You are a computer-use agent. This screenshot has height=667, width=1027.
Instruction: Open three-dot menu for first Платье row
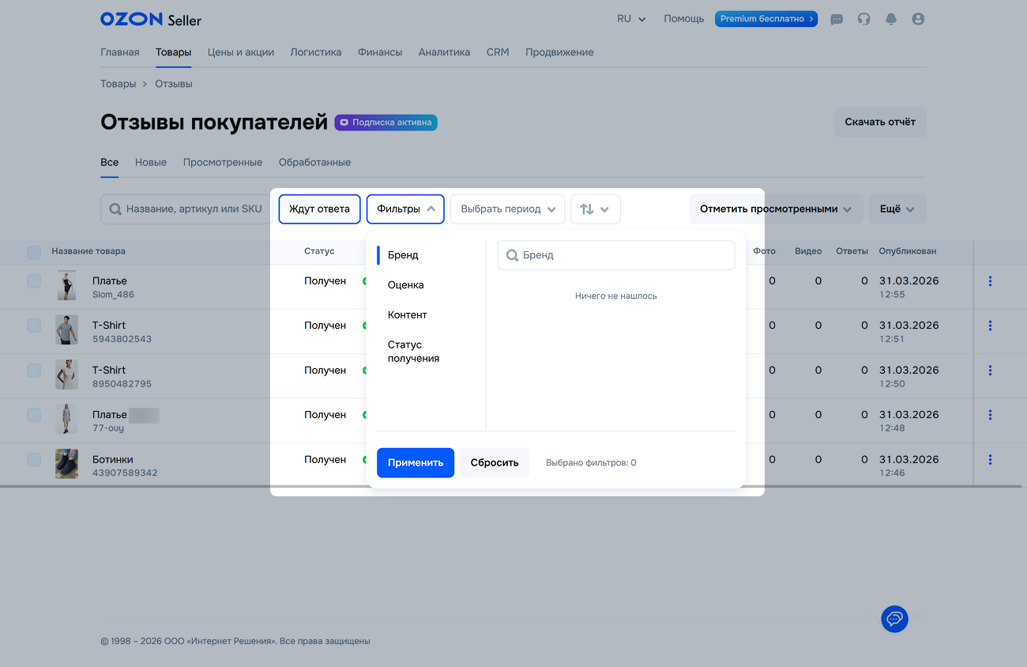(x=990, y=281)
